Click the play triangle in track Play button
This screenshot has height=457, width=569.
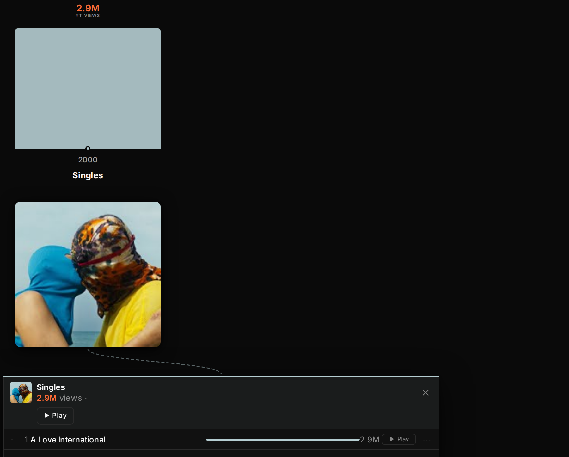click(x=392, y=439)
